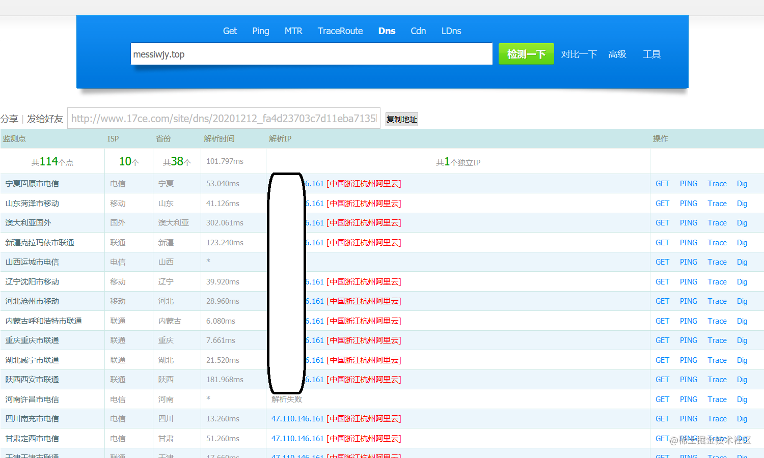The image size is (764, 458).
Task: Click the ISP column header
Action: click(113, 138)
